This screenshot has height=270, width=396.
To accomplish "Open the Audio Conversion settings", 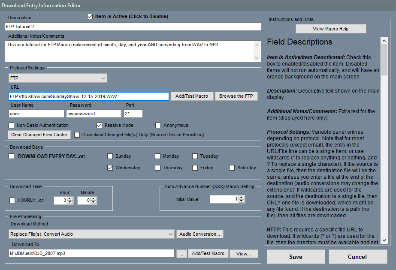I will pos(200,234).
